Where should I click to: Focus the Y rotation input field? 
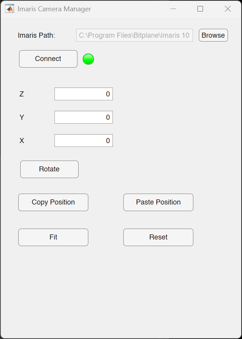pyautogui.click(x=84, y=117)
